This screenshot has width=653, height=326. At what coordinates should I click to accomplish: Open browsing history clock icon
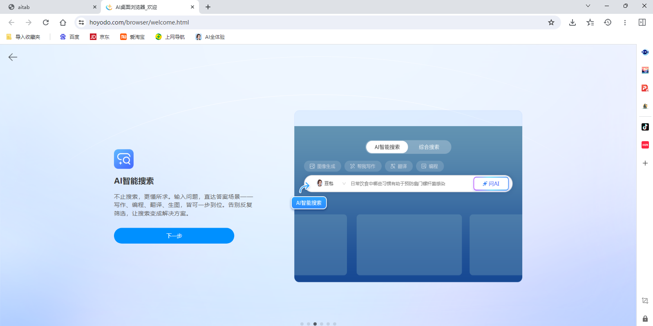click(608, 22)
